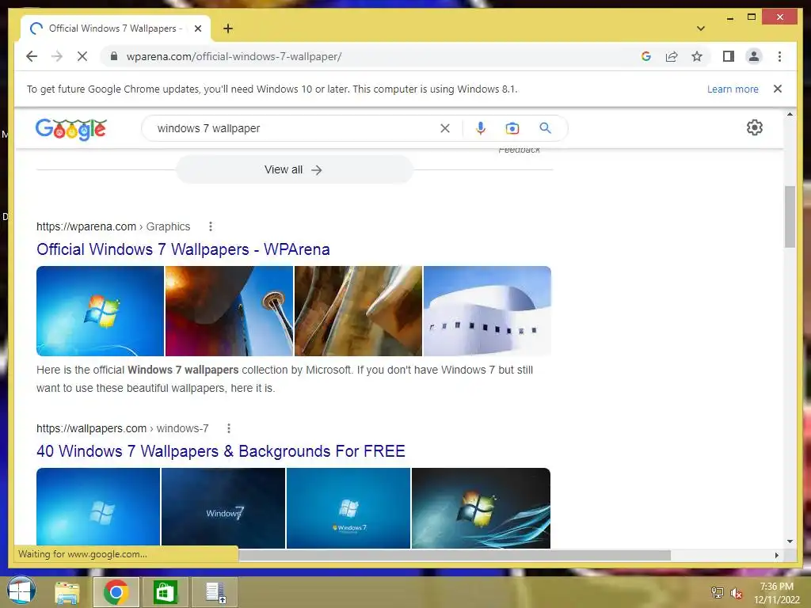Close the Official Windows 7 Wallpapers tab

[197, 28]
